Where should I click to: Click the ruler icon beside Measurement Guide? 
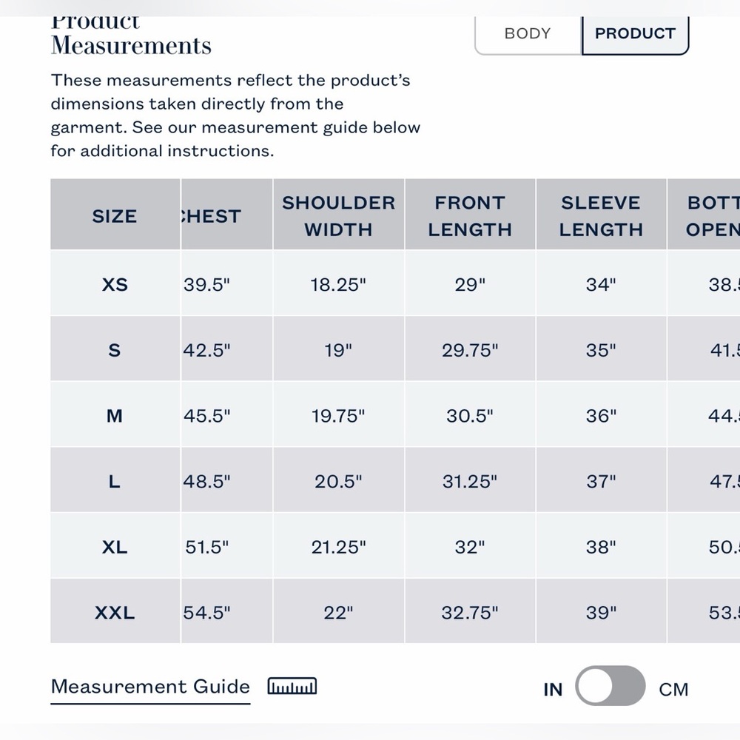pyautogui.click(x=292, y=686)
